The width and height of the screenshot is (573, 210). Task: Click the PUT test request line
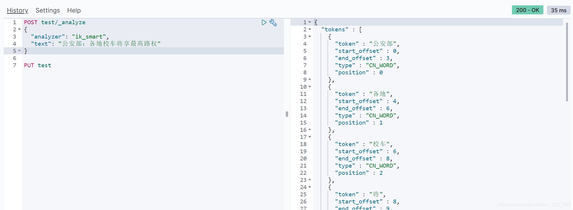tap(38, 65)
